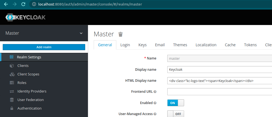
Task: Switch to the Email tab
Action: pos(160,45)
